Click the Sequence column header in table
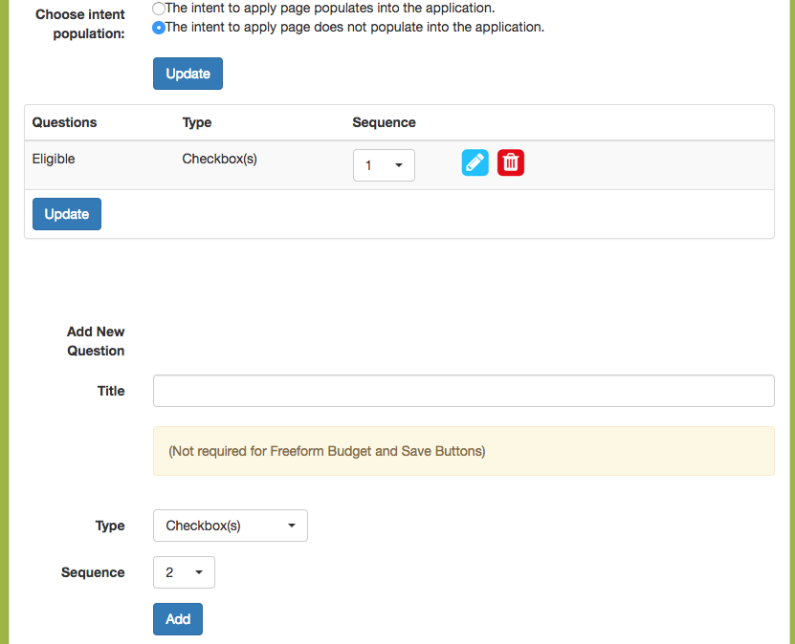Image resolution: width=795 pixels, height=644 pixels. click(384, 122)
